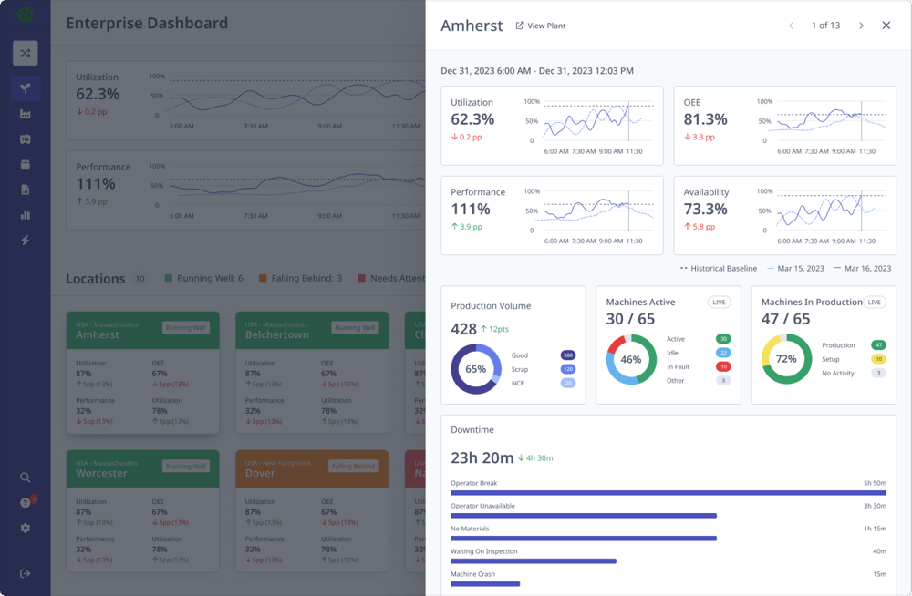Open the Belchertown location card
This screenshot has height=596, width=912.
click(x=312, y=373)
